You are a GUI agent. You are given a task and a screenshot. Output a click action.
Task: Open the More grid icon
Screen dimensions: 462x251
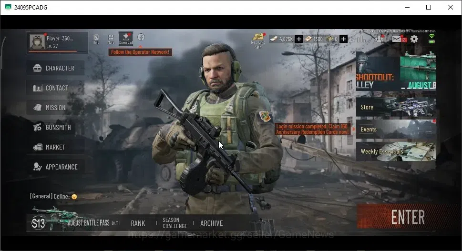tap(111, 39)
